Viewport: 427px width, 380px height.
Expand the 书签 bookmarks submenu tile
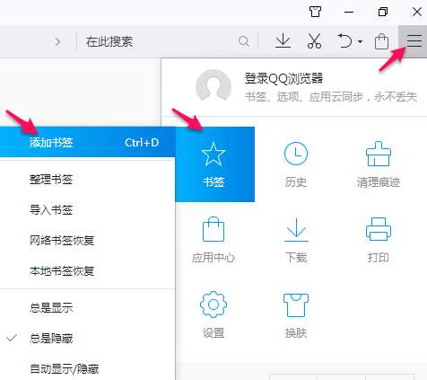pyautogui.click(x=214, y=164)
